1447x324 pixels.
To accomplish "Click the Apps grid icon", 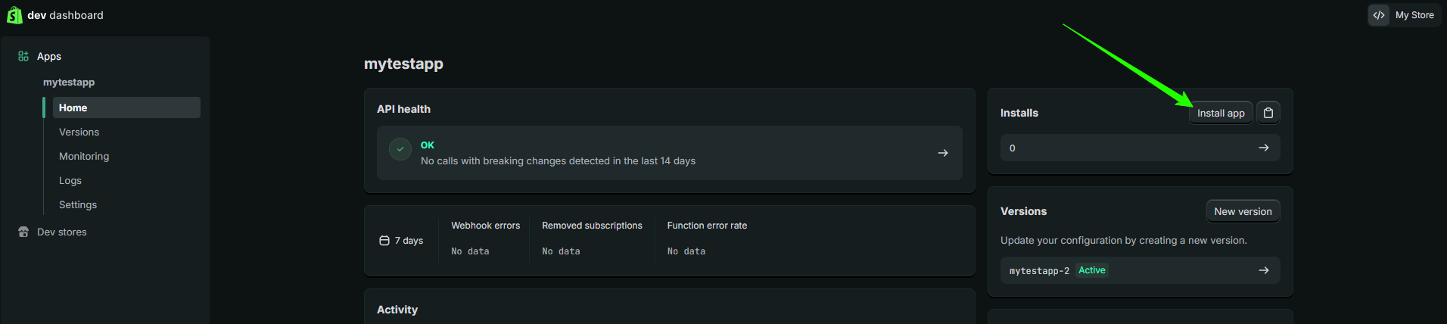I will click(23, 56).
